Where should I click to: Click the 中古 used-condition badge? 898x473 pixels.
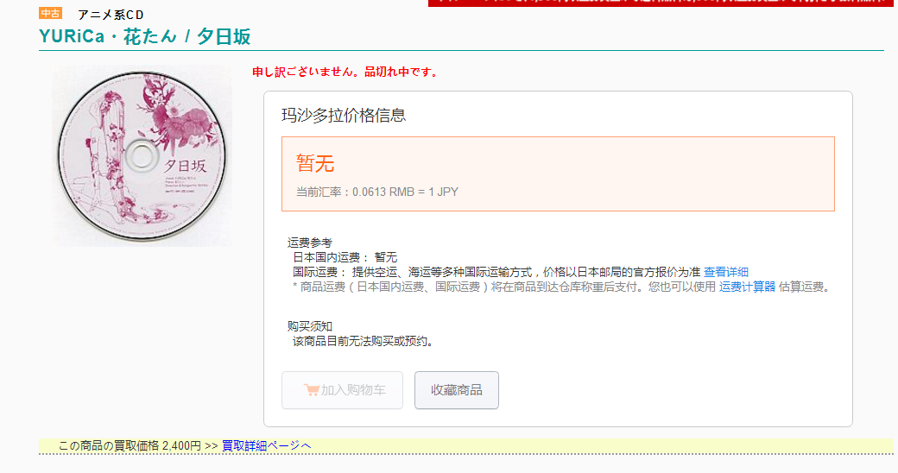[50, 13]
